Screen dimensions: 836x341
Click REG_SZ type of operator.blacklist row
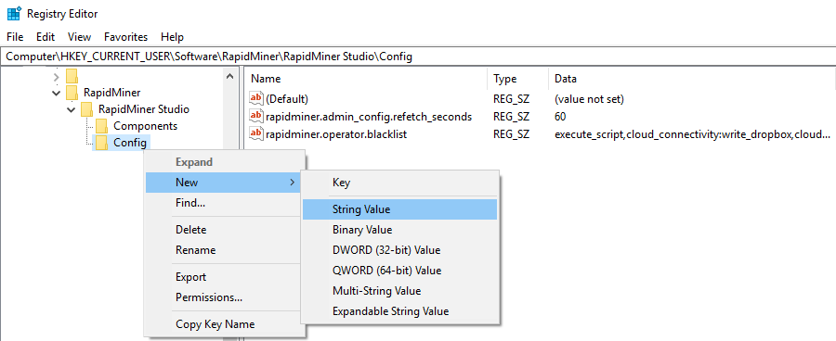(511, 134)
